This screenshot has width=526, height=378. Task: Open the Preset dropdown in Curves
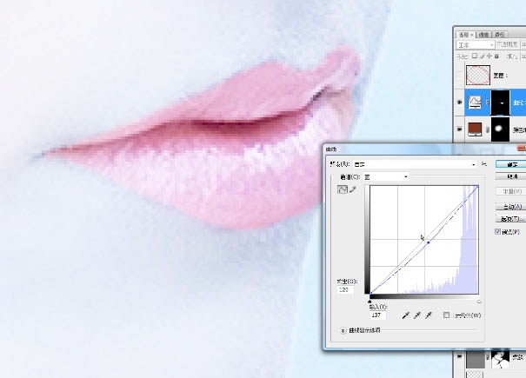(x=416, y=164)
